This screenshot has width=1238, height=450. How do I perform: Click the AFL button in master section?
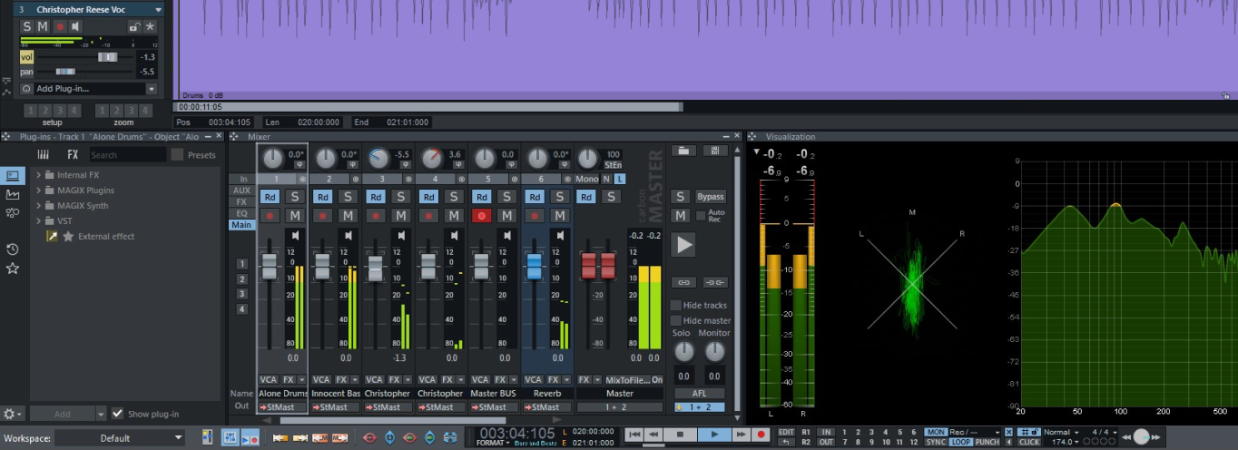[700, 393]
